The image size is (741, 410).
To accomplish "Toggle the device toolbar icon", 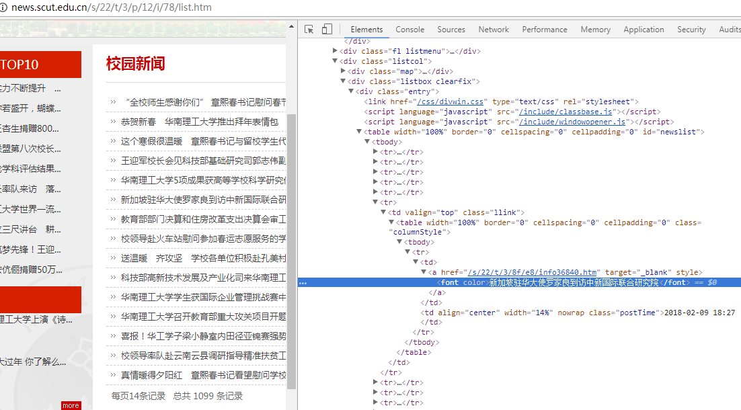I will (327, 30).
